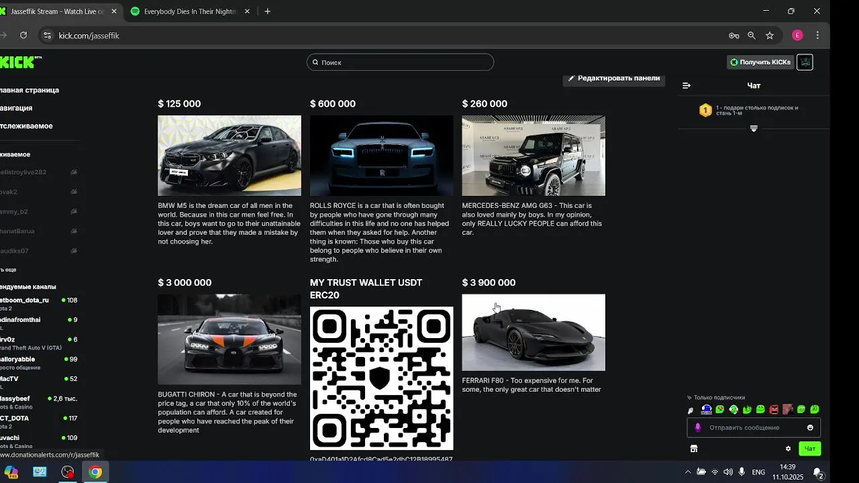Open the alloryabbie recommended channel
The height and width of the screenshot is (483, 859).
coord(39,363)
